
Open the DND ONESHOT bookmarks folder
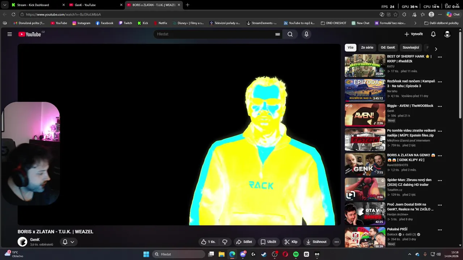[x=334, y=23]
